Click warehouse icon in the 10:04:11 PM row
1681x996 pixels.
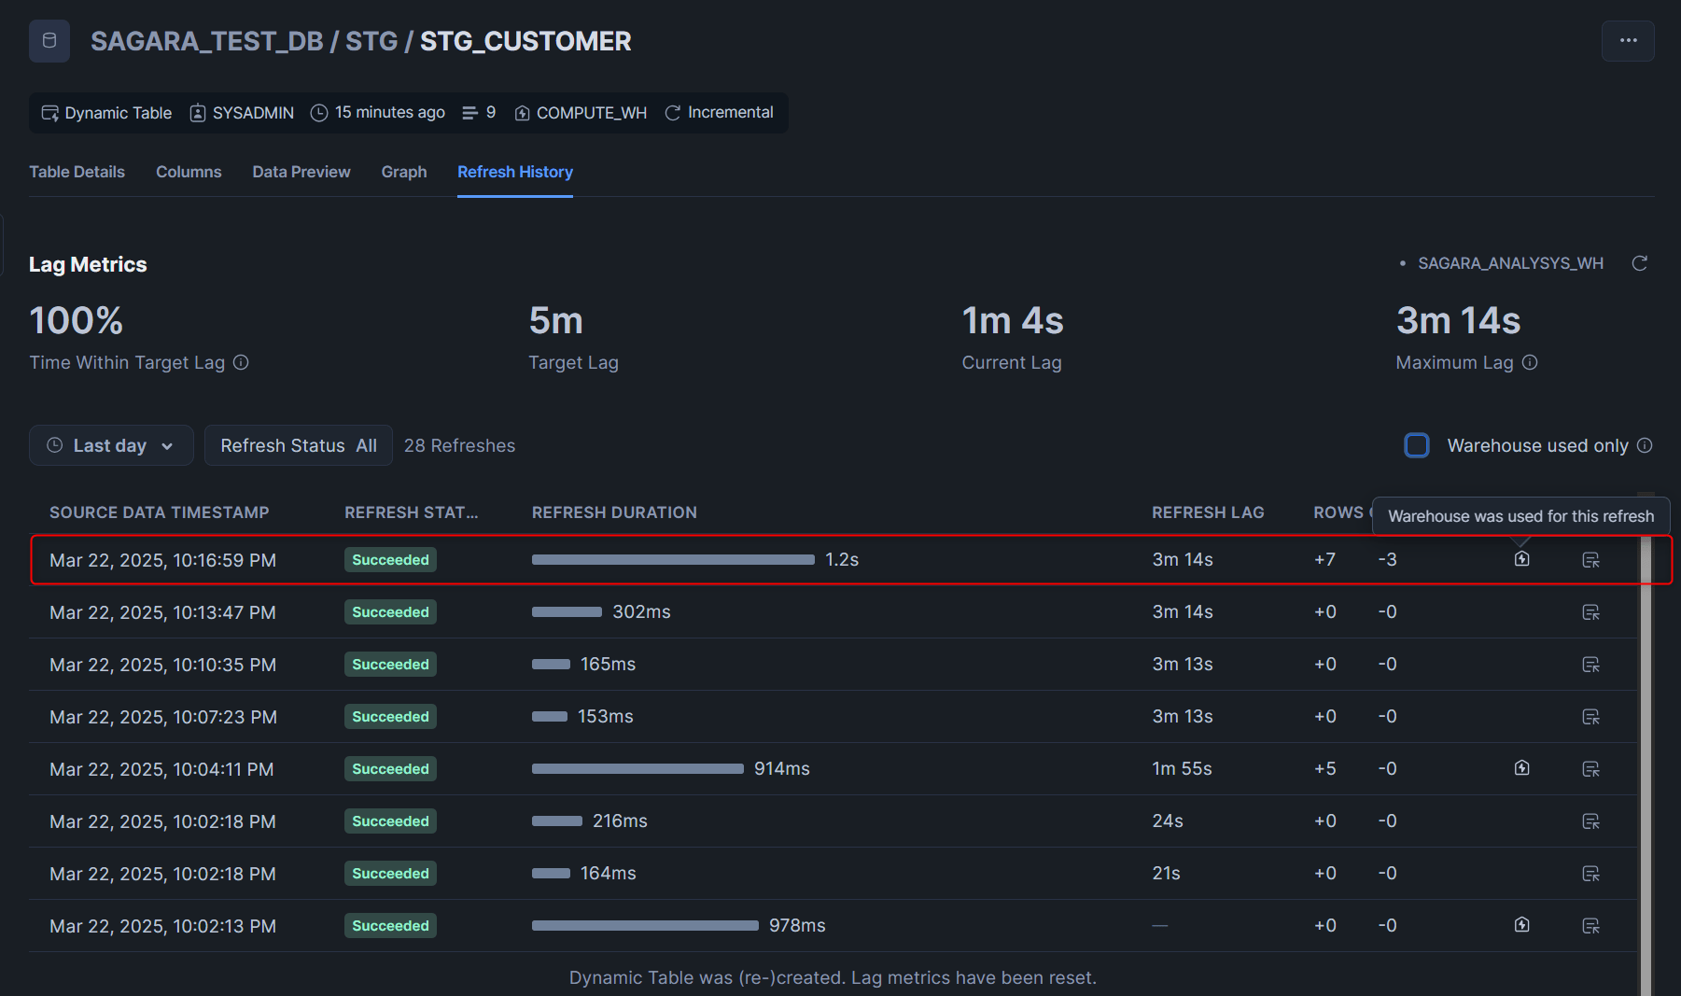pos(1521,768)
